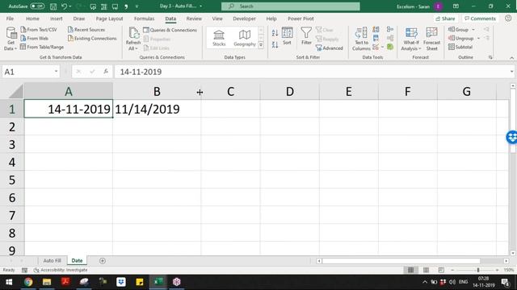Switch to the Page Layout tab

pyautogui.click(x=109, y=19)
